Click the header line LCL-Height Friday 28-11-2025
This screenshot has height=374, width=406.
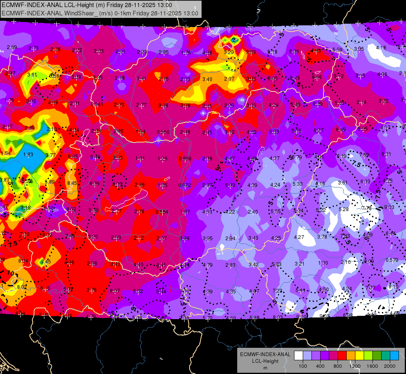[87, 5]
